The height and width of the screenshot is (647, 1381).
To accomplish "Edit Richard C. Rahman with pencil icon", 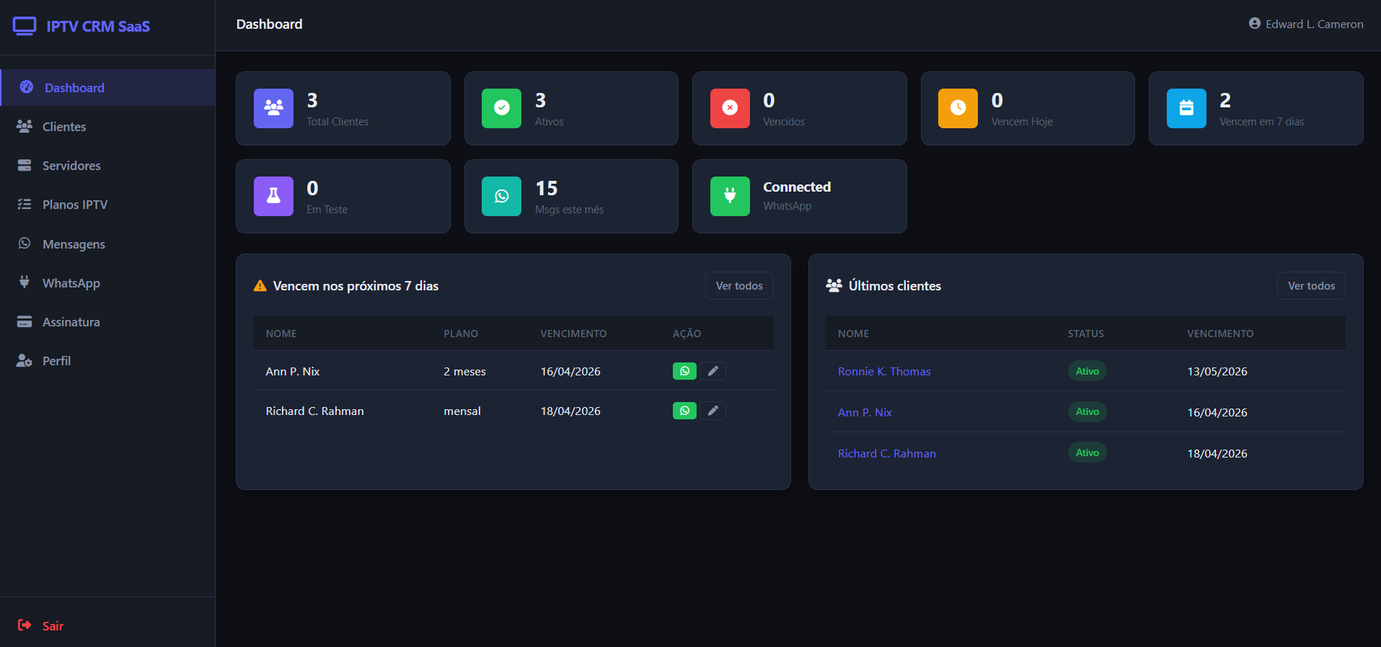I will pyautogui.click(x=712, y=411).
